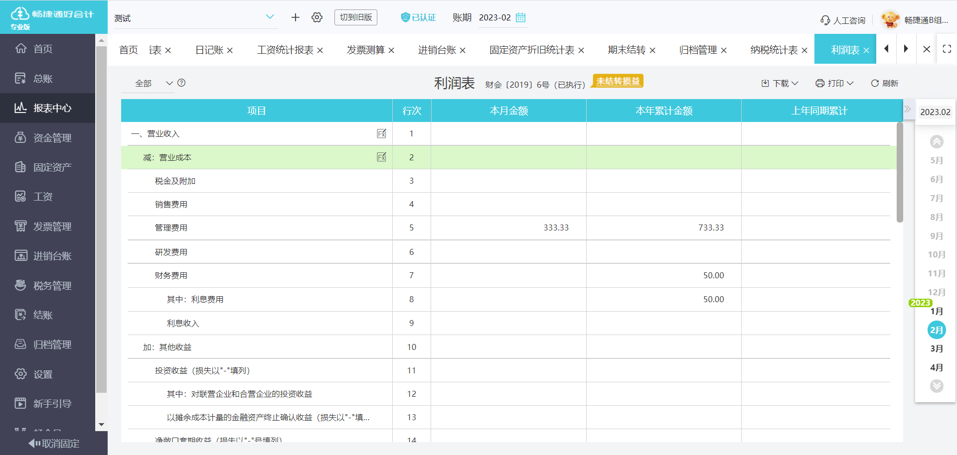
Task: Click the 切到旧版 button
Action: point(355,17)
